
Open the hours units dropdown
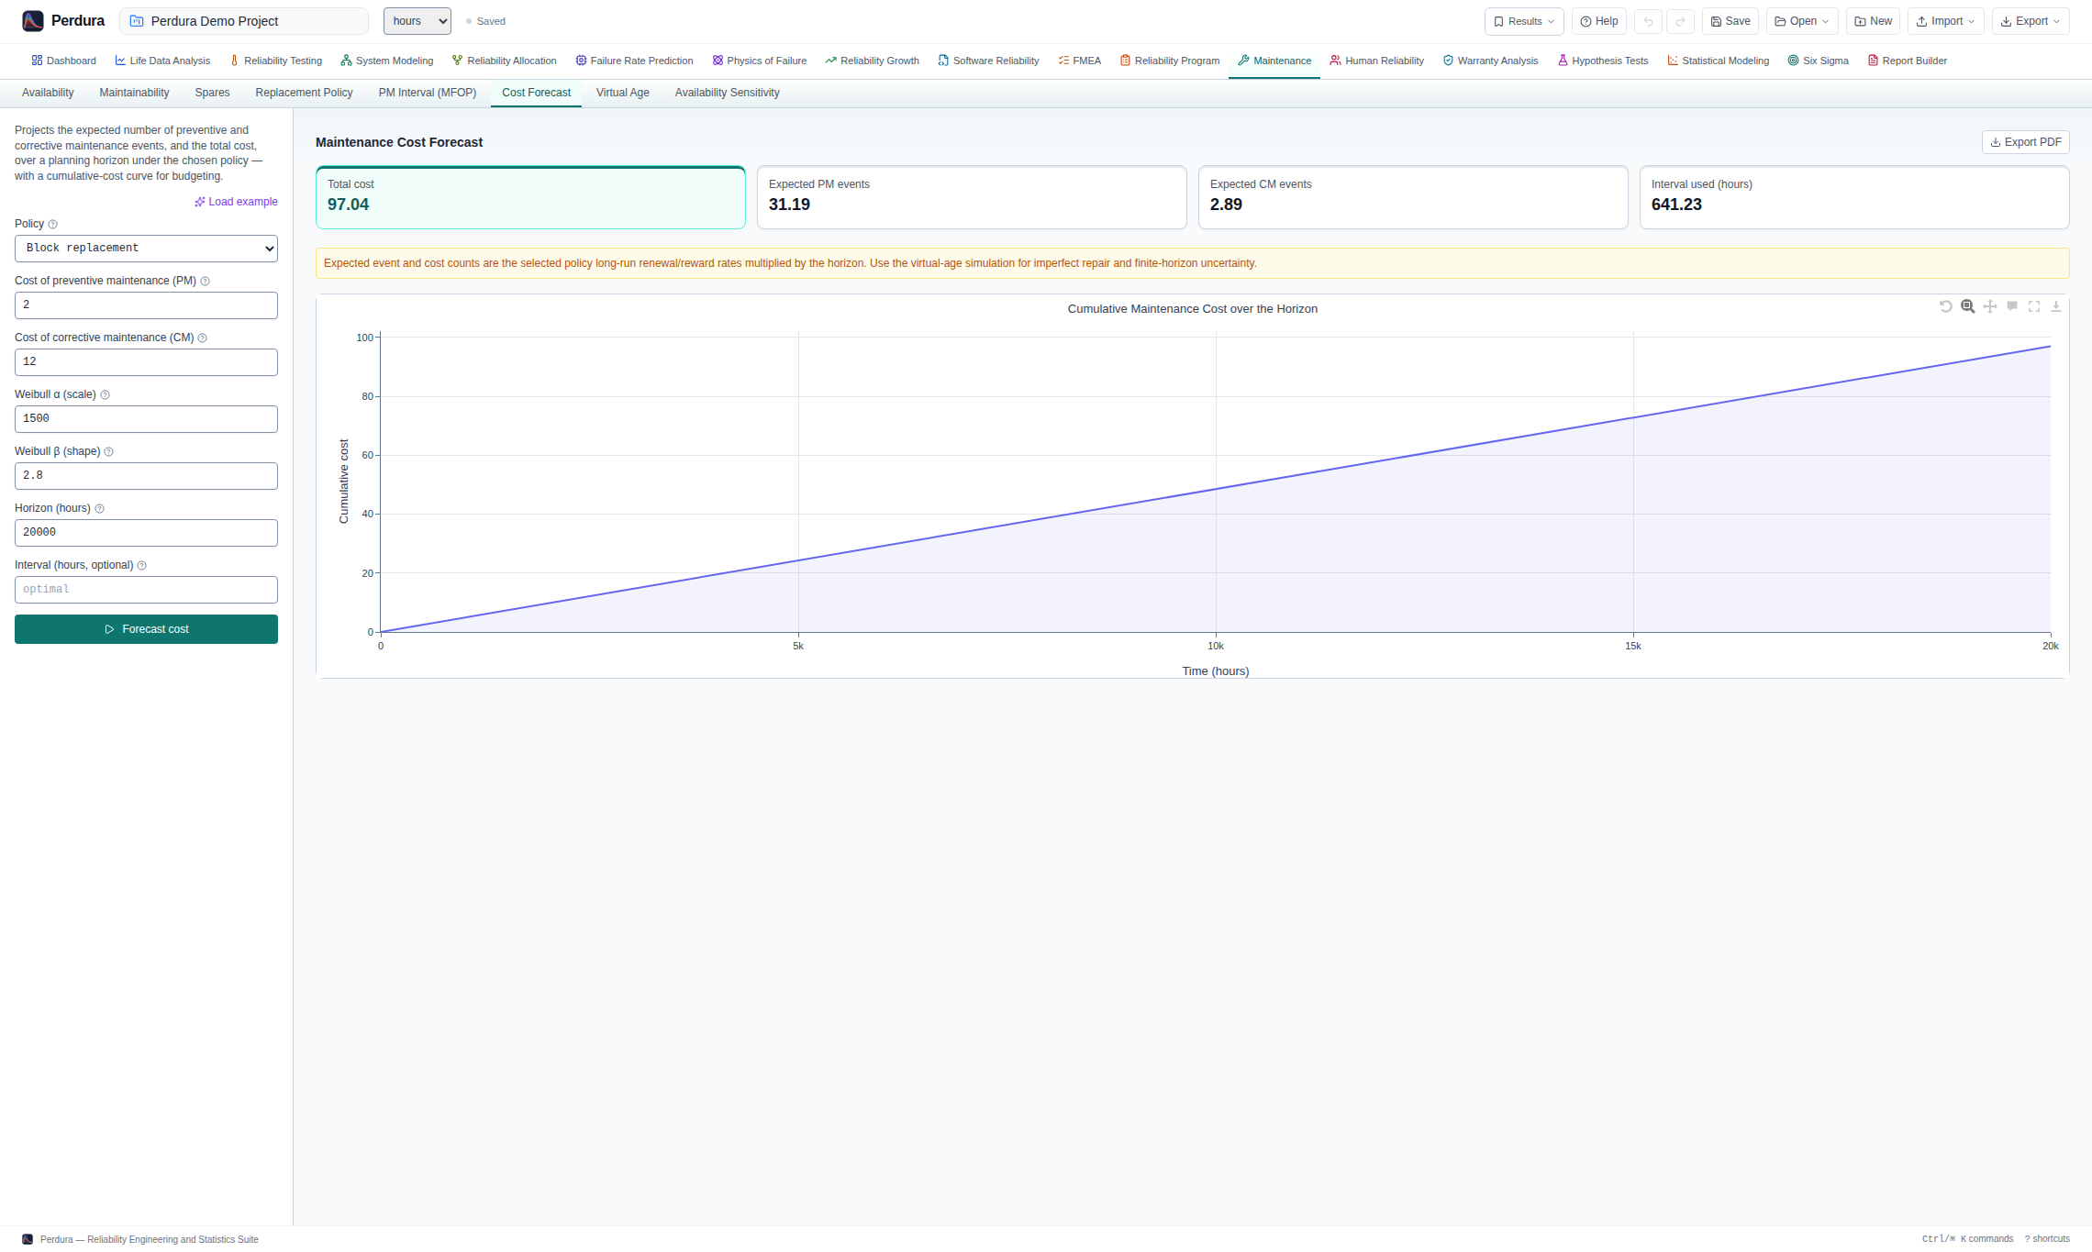(x=417, y=21)
